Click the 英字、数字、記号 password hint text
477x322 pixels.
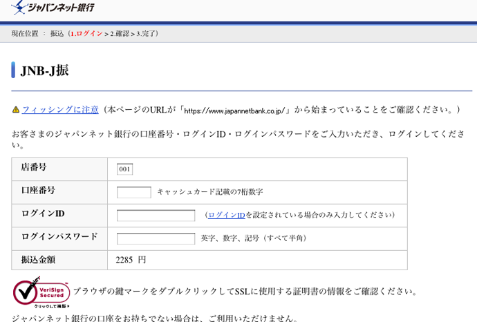click(254, 238)
